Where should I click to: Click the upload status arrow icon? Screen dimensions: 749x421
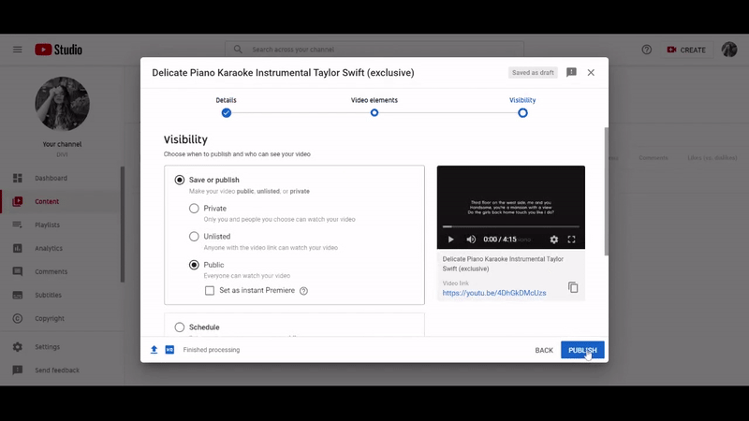click(x=154, y=350)
